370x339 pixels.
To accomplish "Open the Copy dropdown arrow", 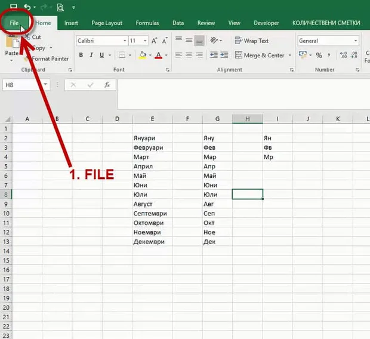I will (51, 48).
